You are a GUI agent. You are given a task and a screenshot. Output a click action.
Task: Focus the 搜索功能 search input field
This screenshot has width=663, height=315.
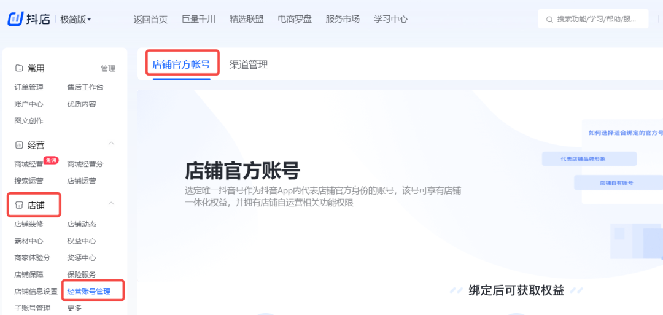point(599,20)
